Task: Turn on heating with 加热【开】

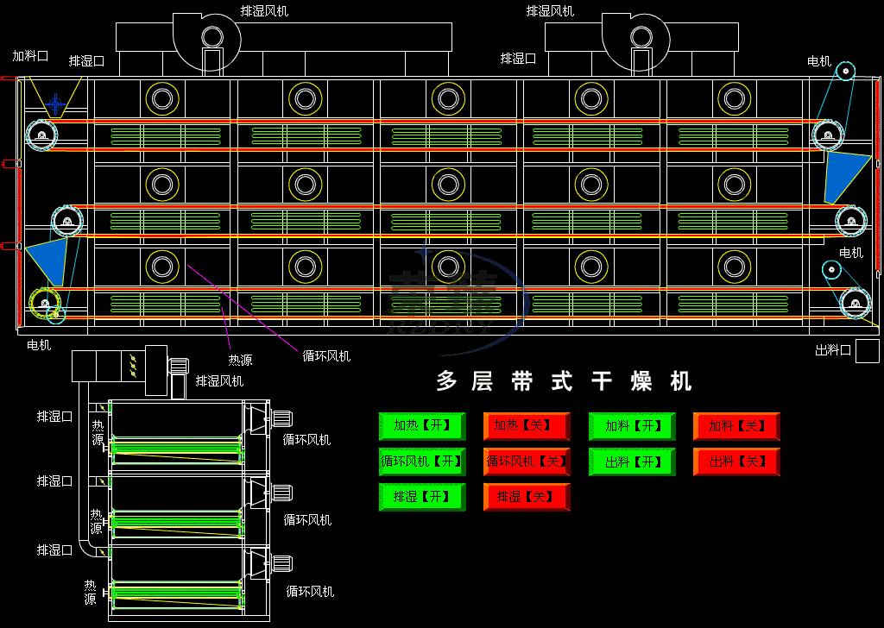Action: coord(421,426)
